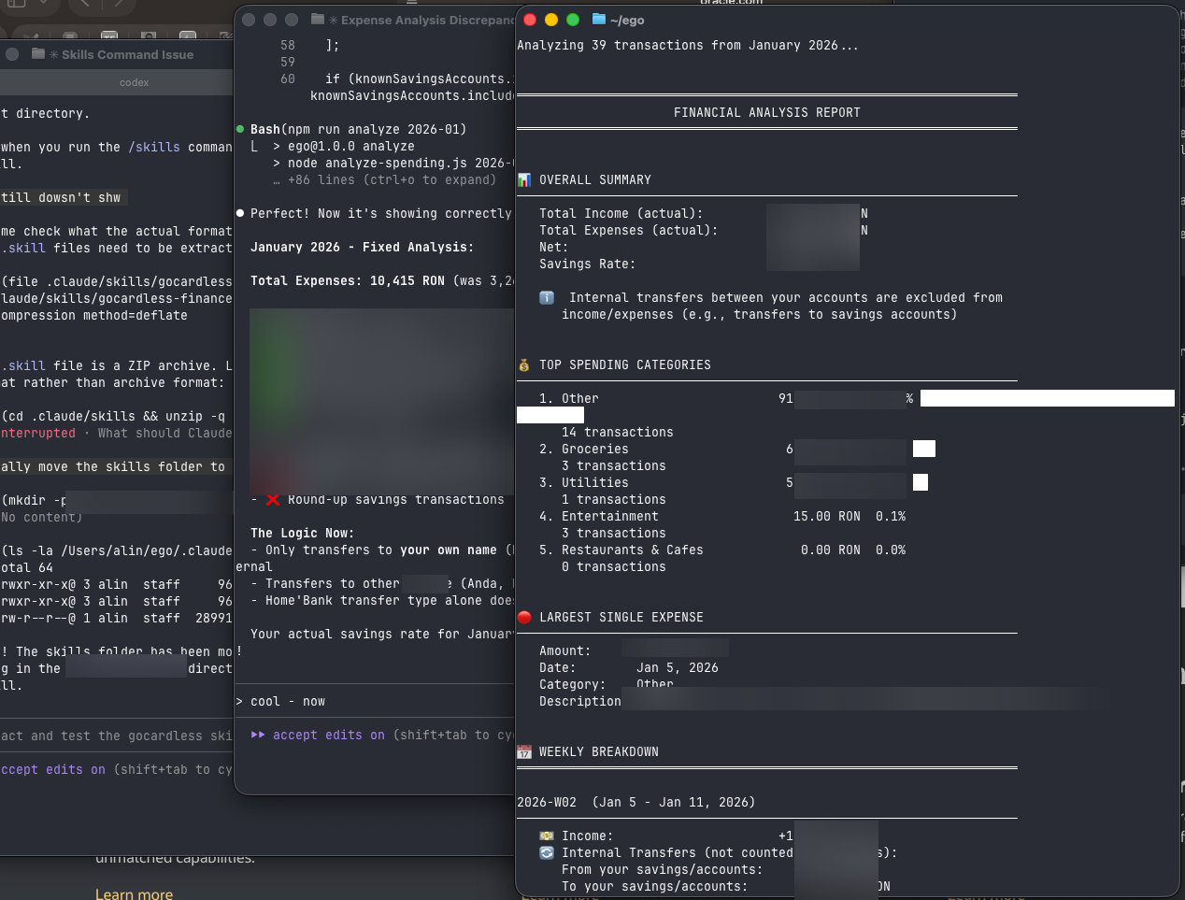Click folder icon in Skills Command Issue title
This screenshot has height=900, width=1185.
point(38,54)
